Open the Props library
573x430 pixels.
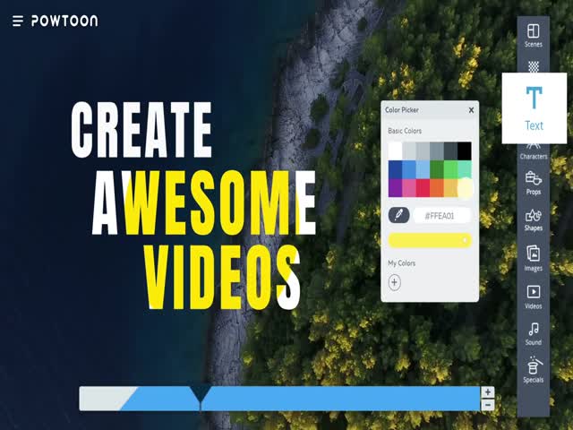[x=533, y=183]
